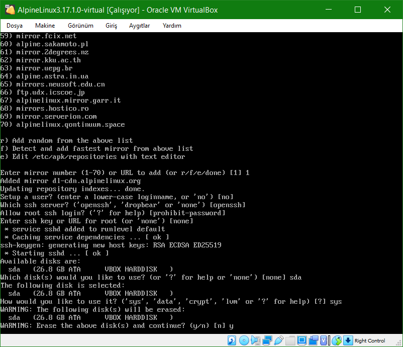The width and height of the screenshot is (403, 347).
Task: Click 'Caching service dependencies ... [ ok ]' line
Action: [x=86, y=237]
